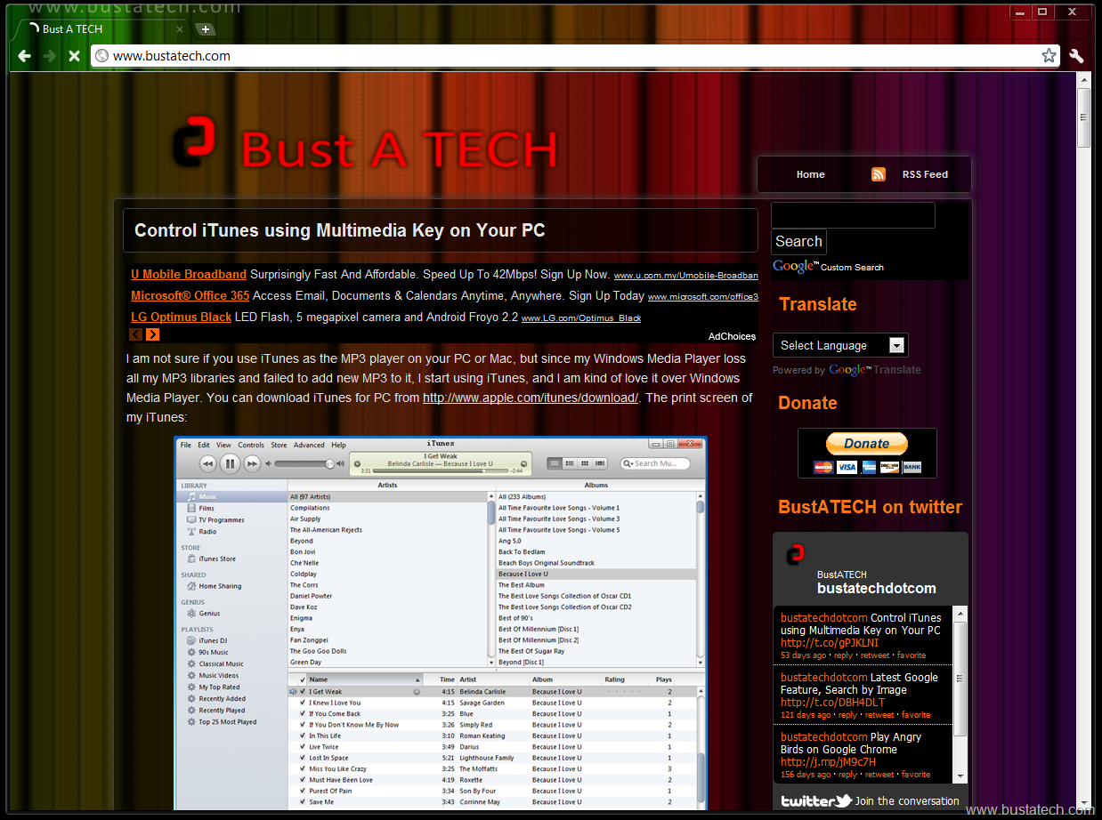Click the '156 days ago' tweet timestamp
1102x820 pixels.
806,775
